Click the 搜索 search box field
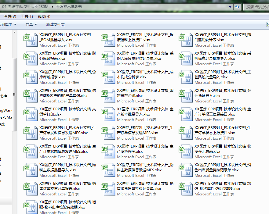Image resolution: width=269 pixels, height=214 pixels. 256,7
